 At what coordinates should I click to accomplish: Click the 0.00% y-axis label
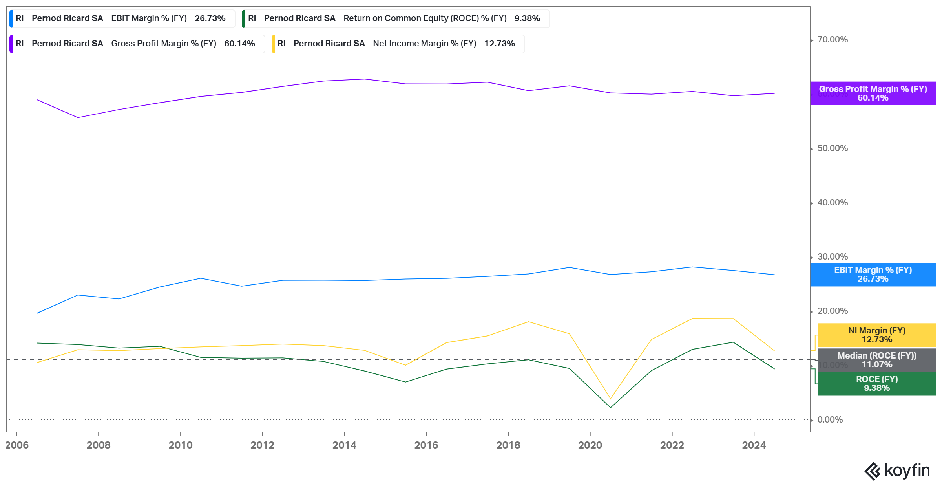tap(830, 420)
